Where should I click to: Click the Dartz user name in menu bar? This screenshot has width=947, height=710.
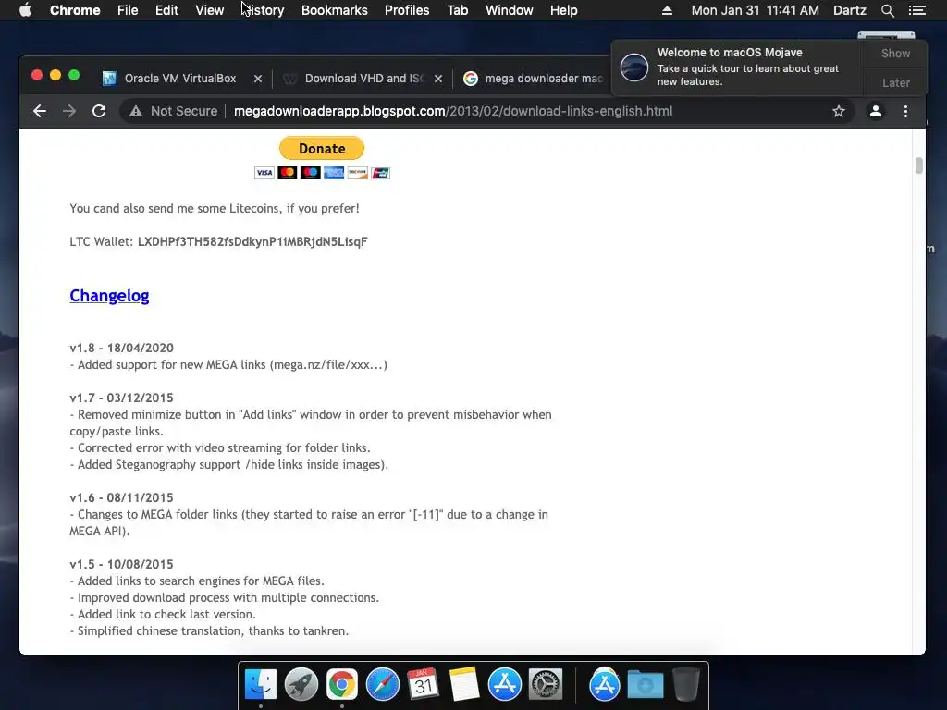pyautogui.click(x=849, y=10)
